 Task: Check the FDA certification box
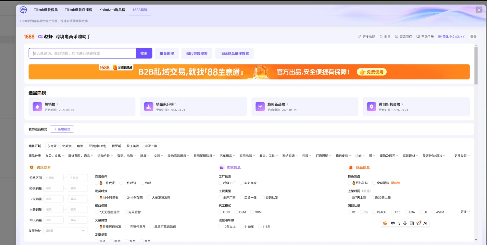coord(407,212)
